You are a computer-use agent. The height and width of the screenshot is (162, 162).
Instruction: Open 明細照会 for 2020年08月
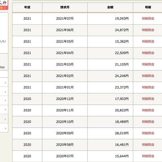[x=148, y=145]
